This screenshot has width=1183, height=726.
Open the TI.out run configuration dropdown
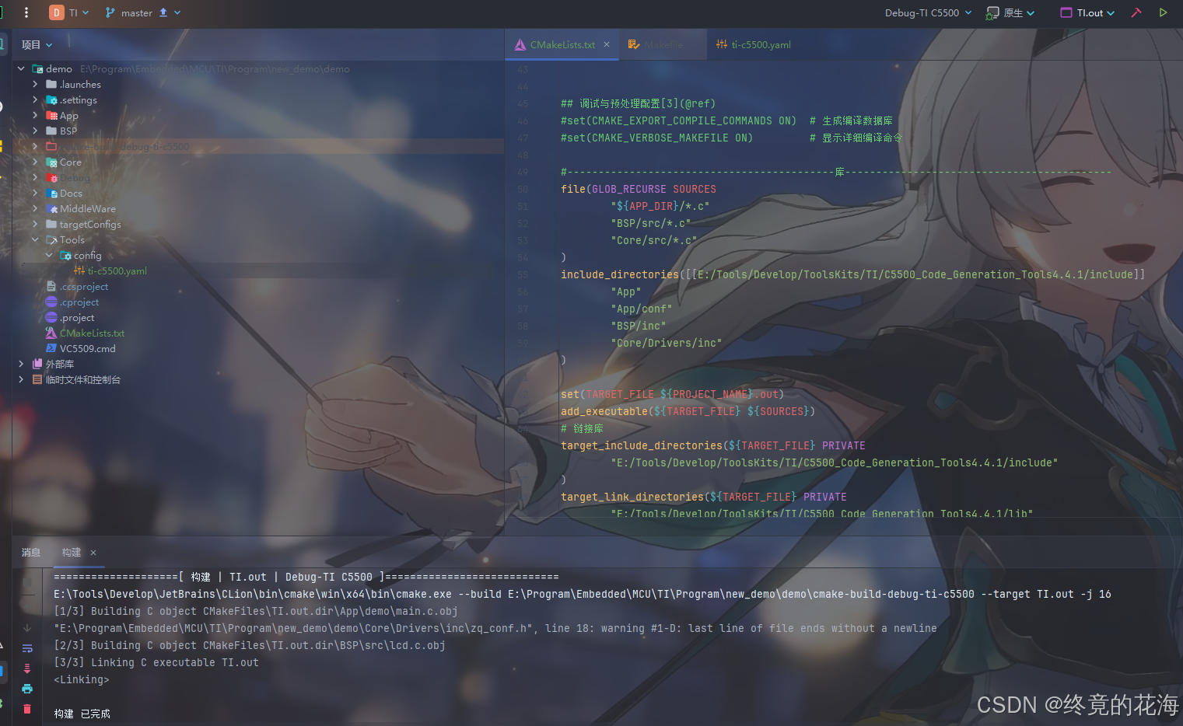click(x=1095, y=12)
